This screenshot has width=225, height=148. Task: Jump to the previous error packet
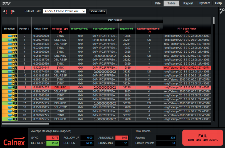6,11
